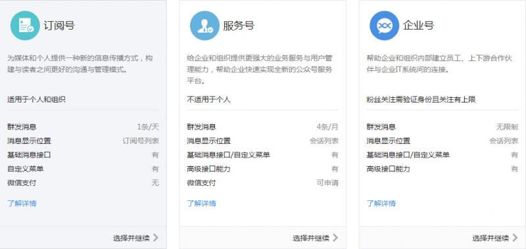Click 群发消息 label in 企业号 card
This screenshot has width=526, height=249.
coord(381,127)
